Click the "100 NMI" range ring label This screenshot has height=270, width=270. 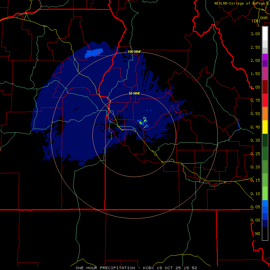tap(134, 52)
